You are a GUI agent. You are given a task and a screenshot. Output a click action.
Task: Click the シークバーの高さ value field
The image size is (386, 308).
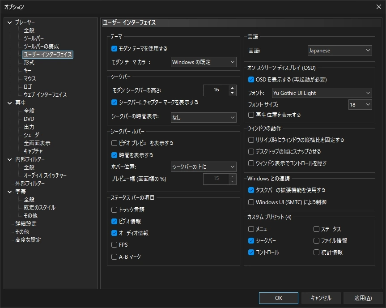[x=216, y=90]
